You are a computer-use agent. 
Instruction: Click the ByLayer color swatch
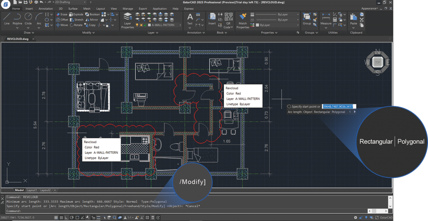coord(257,25)
